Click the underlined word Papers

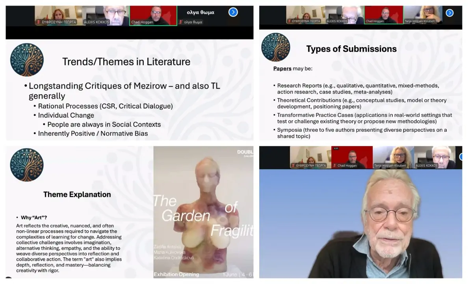[x=282, y=69]
